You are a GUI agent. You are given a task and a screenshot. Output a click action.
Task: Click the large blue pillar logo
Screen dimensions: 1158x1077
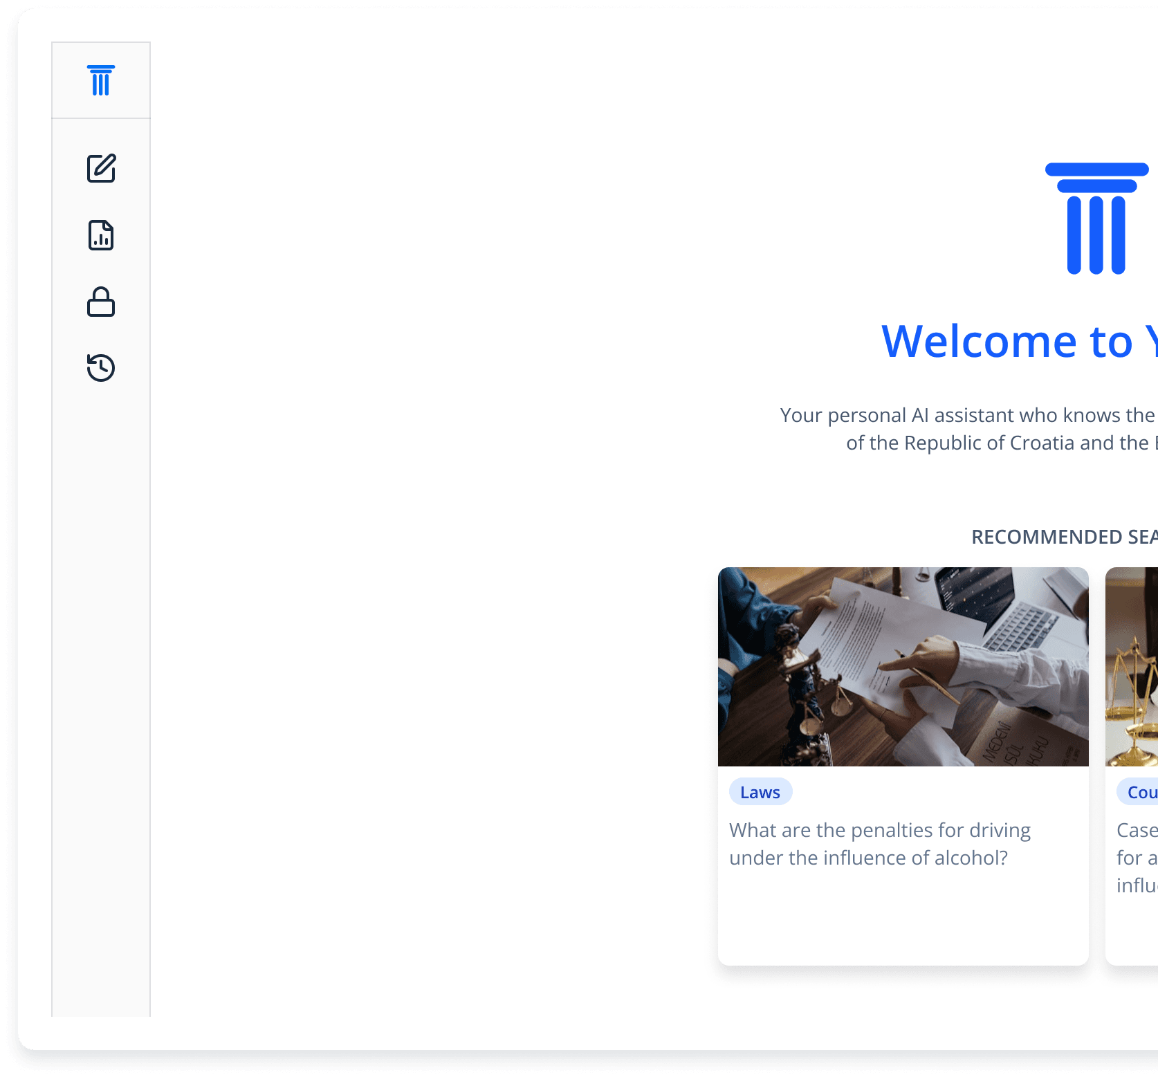[1096, 219]
